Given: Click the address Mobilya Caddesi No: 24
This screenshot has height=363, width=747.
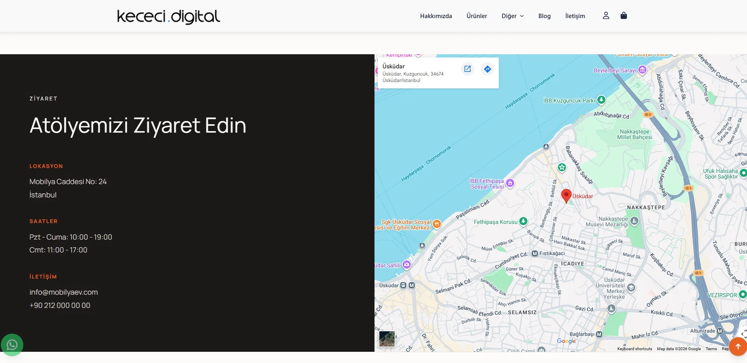Looking at the screenshot, I should pos(68,181).
